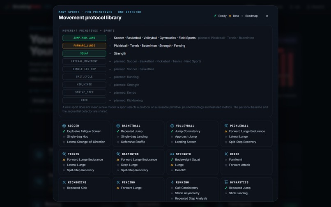This screenshot has width=331, height=207.
Task: Click the beta triangle beside Strength Lunge
Action: pyautogui.click(x=172, y=165)
